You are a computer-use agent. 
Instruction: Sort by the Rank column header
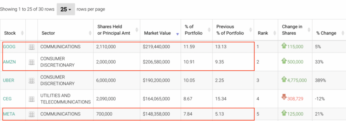(x=263, y=33)
